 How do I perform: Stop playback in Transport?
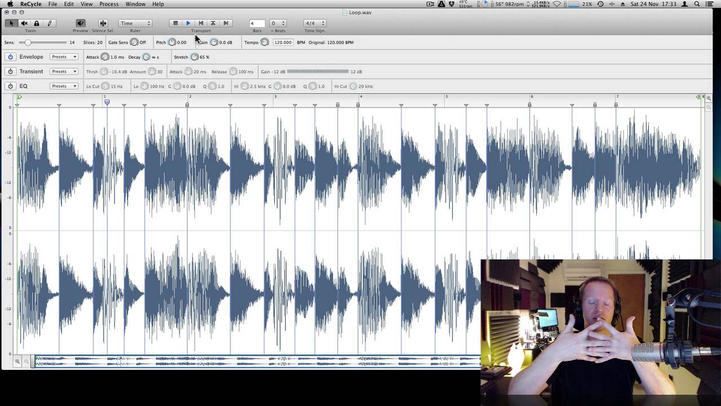coord(175,23)
